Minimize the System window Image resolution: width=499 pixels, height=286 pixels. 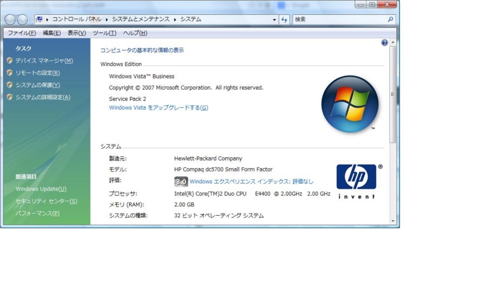click(361, 4)
